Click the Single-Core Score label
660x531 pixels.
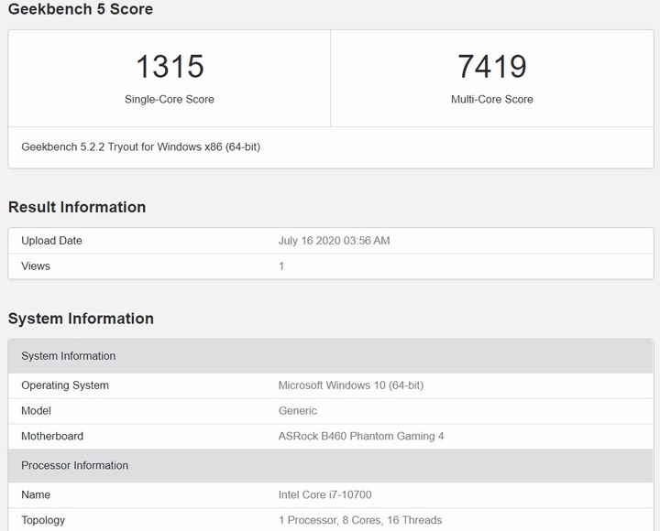170,99
